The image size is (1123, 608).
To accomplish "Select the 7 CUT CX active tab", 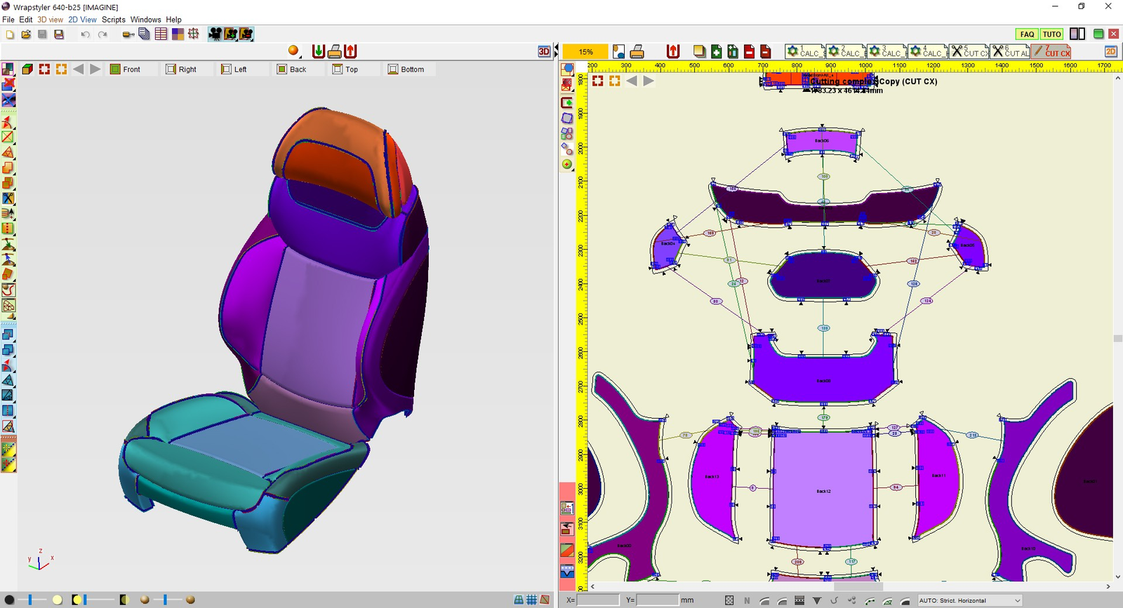I will coord(1051,52).
